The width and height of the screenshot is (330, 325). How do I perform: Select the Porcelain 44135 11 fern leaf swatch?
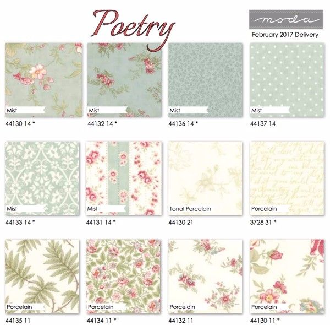(x=42, y=276)
